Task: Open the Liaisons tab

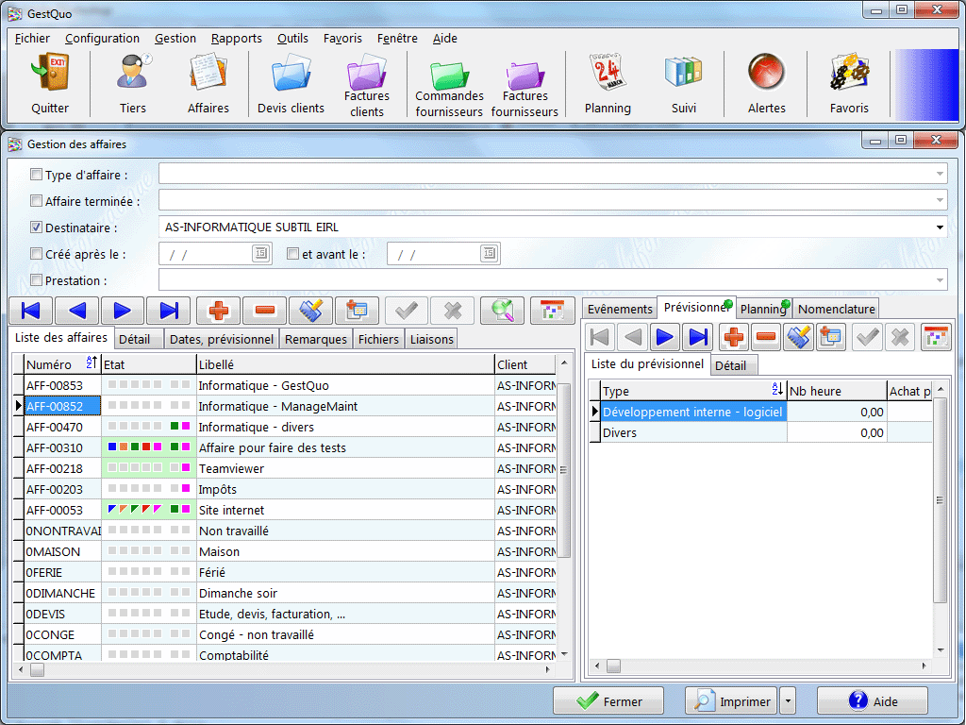Action: [432, 339]
